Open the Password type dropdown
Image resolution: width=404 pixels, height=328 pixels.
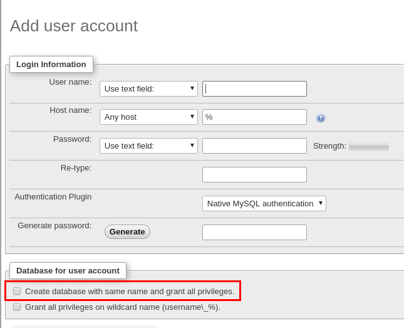tap(148, 145)
